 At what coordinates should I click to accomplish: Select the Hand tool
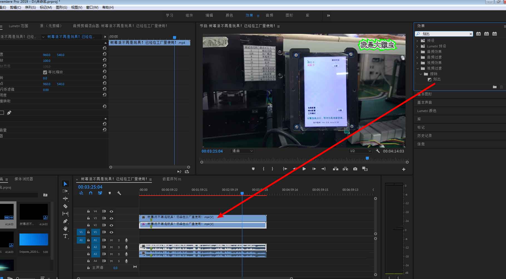[x=65, y=229]
